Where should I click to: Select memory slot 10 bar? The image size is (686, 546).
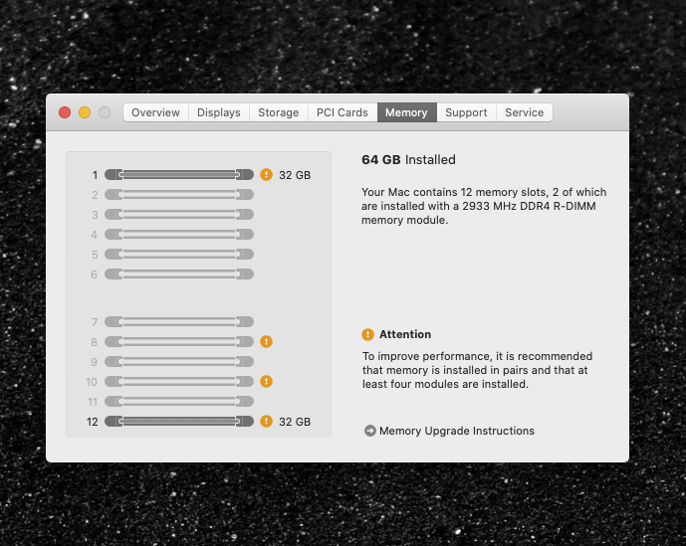[x=179, y=381]
